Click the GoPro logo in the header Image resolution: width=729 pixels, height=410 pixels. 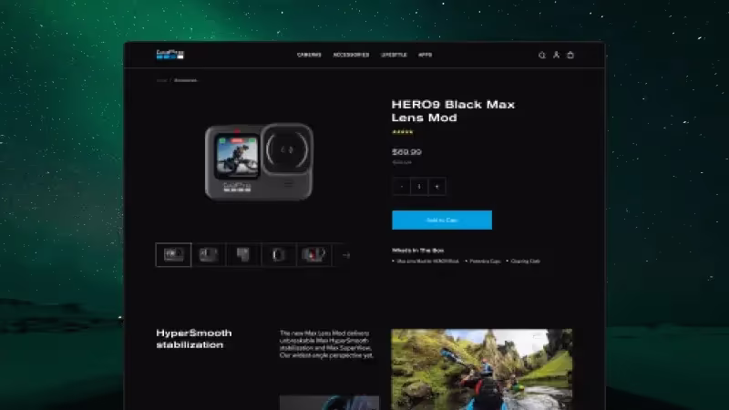click(169, 55)
